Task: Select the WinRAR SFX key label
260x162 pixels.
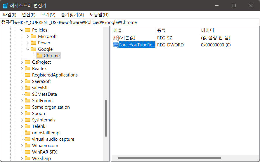Action: tap(44, 152)
